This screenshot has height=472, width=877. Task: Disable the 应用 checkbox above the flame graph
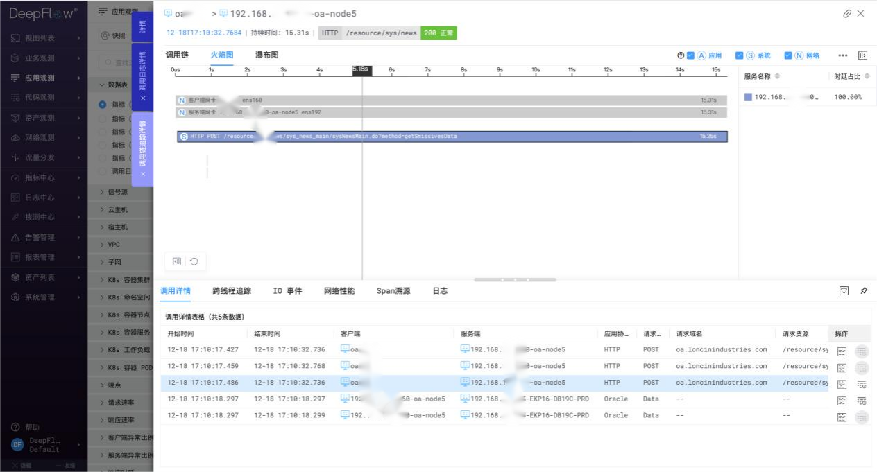pyautogui.click(x=690, y=55)
